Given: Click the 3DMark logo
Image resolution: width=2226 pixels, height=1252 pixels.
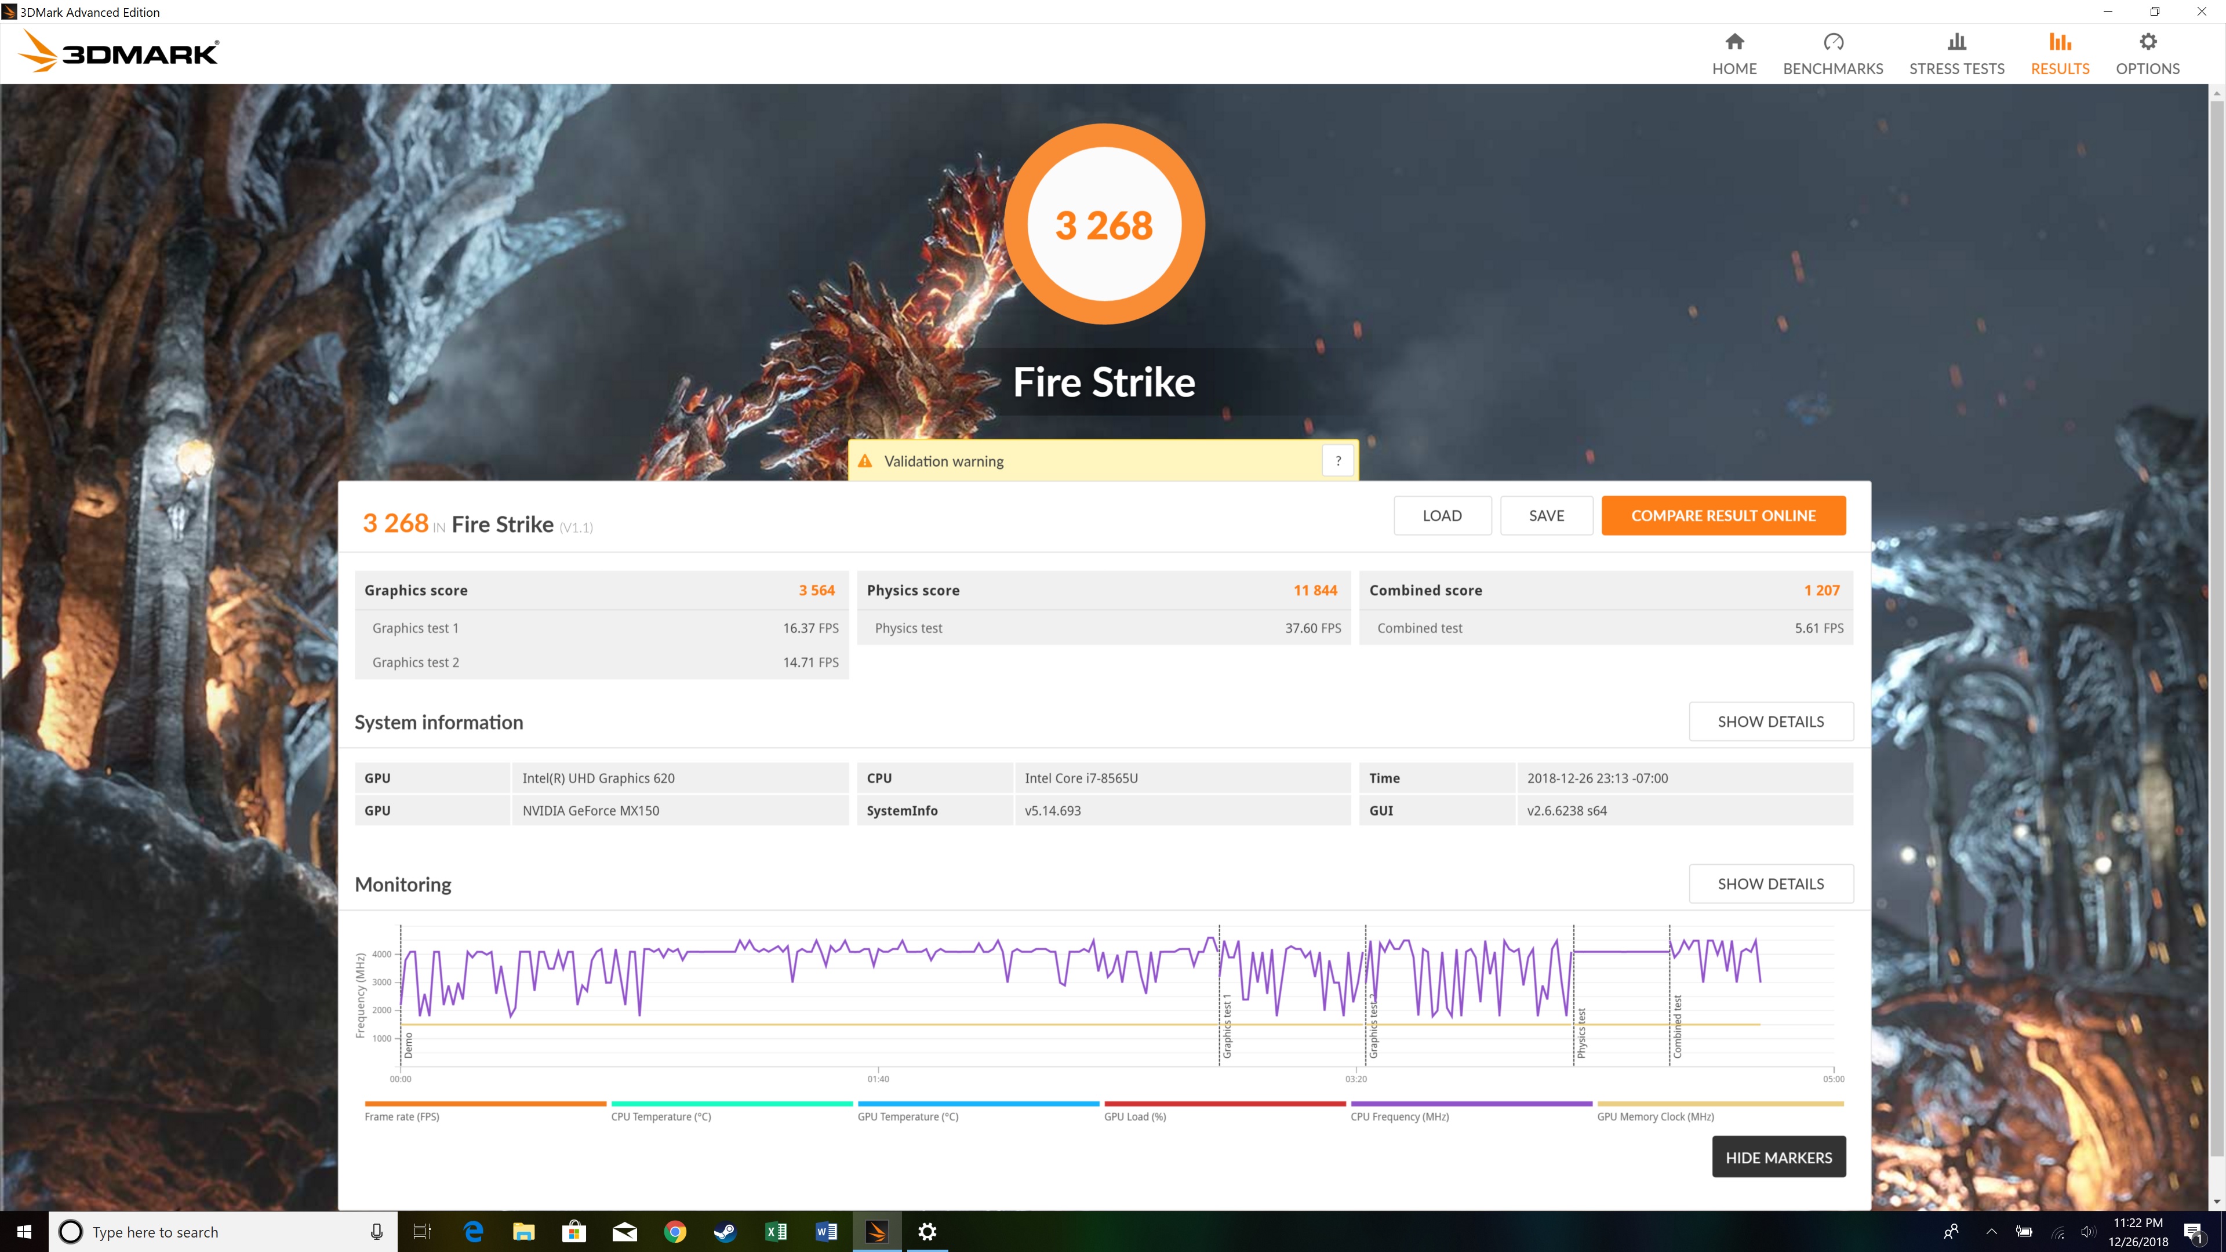Looking at the screenshot, I should (x=118, y=52).
